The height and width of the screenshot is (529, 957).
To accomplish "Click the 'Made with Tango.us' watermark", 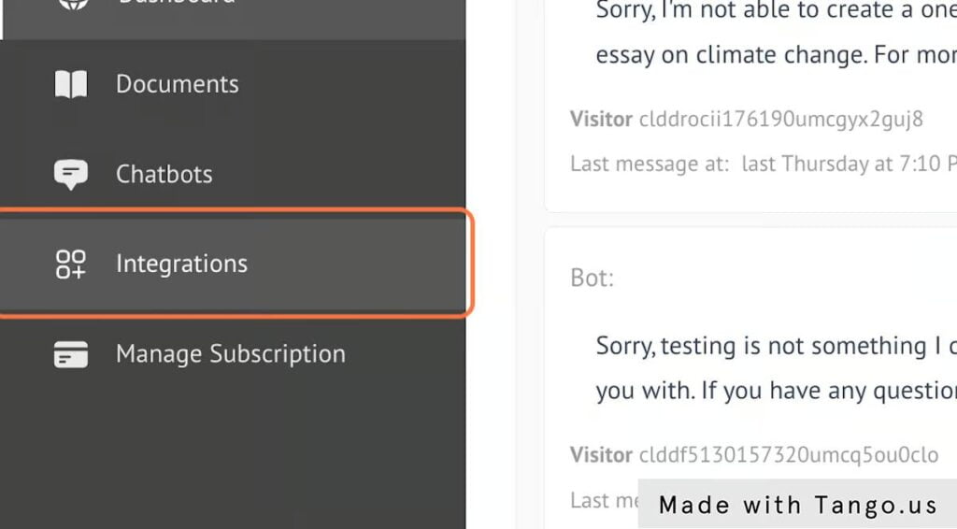I will (797, 506).
